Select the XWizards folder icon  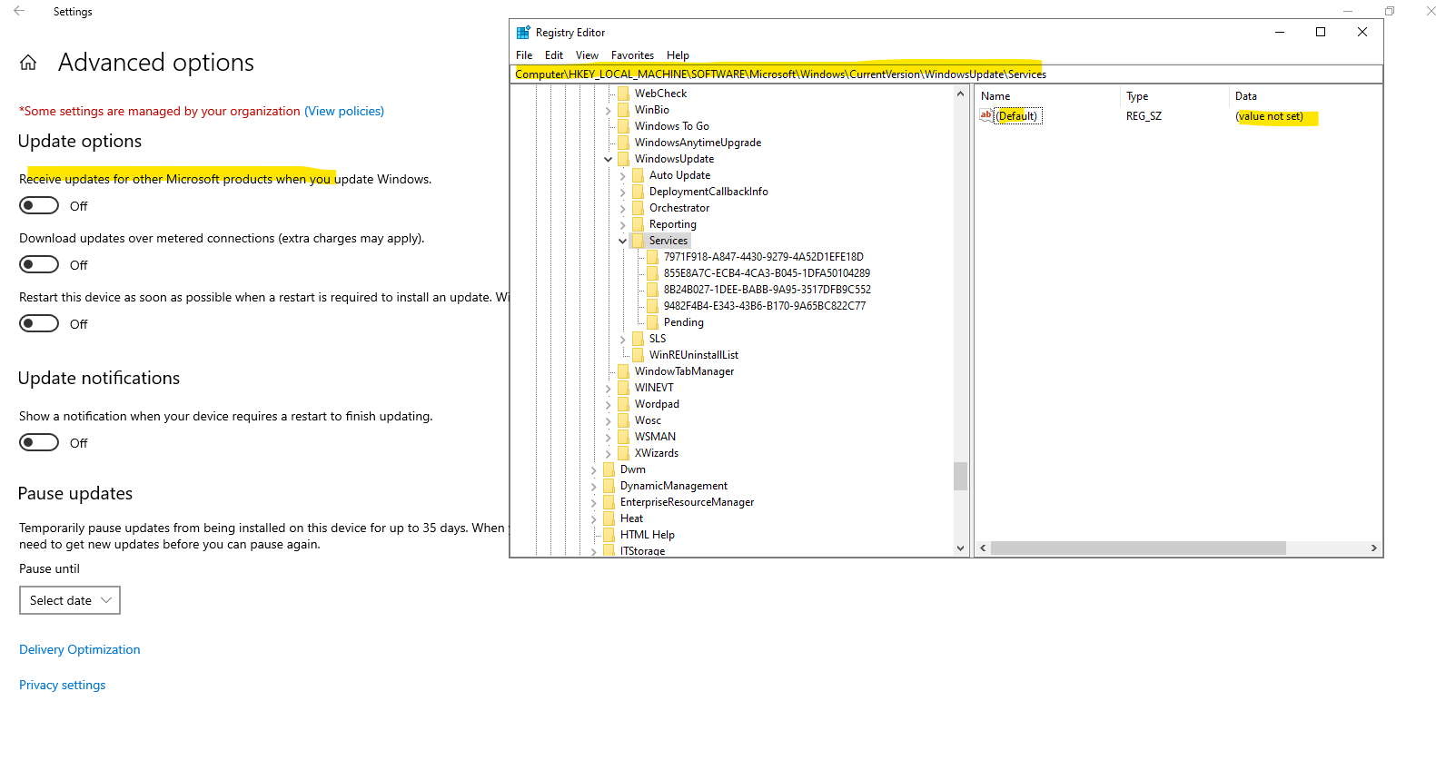click(623, 453)
